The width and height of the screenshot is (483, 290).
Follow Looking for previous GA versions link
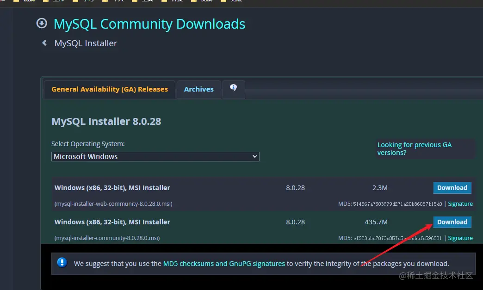coord(415,148)
